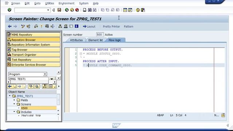
Task: Toggle Display/Change mode with the pencil icon
Action: click(x=23, y=27)
